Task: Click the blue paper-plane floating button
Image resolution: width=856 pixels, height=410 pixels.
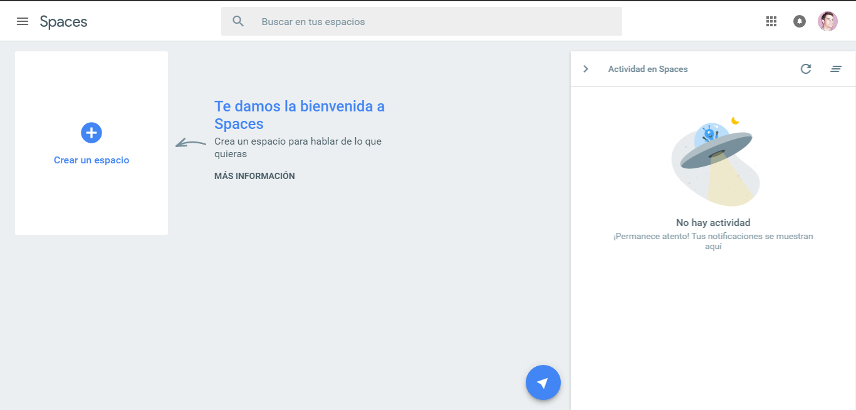Action: click(x=543, y=382)
